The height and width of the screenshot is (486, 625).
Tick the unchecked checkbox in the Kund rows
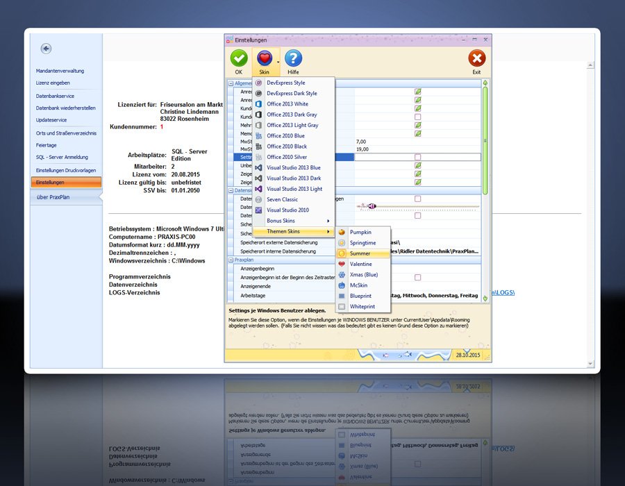click(x=418, y=117)
